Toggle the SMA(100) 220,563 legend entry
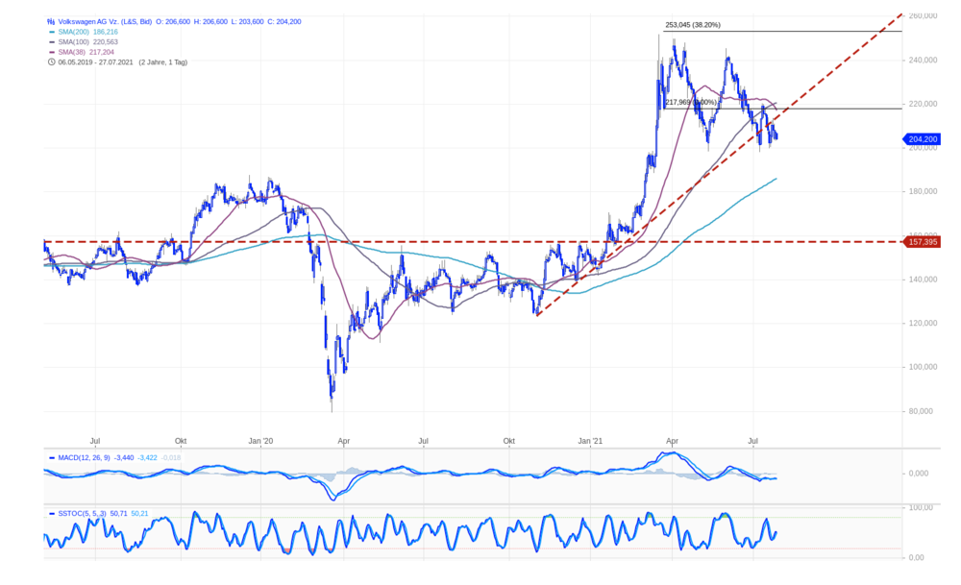This screenshot has height=585, width=961. click(x=87, y=42)
